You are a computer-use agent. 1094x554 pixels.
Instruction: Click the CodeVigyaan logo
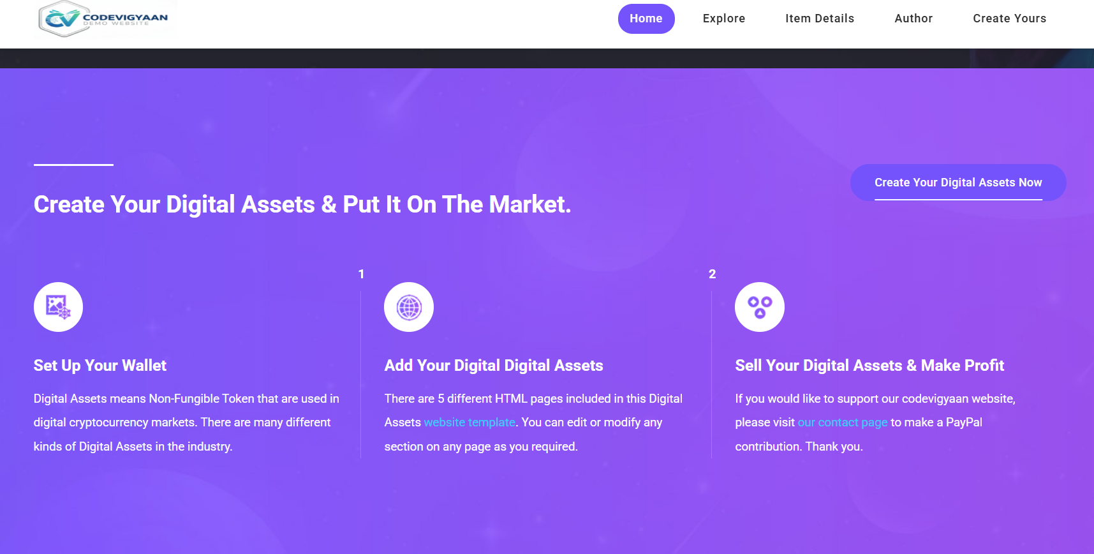click(x=104, y=19)
